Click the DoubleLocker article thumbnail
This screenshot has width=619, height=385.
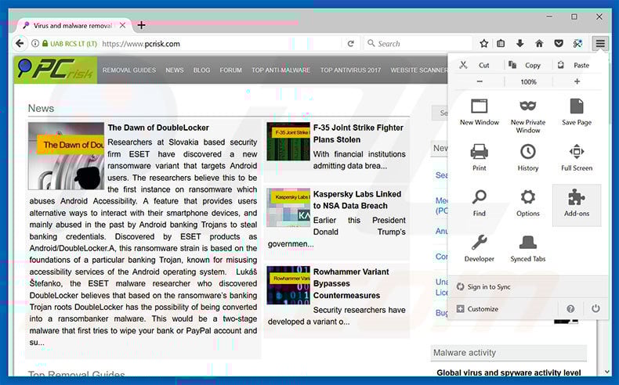coord(66,156)
